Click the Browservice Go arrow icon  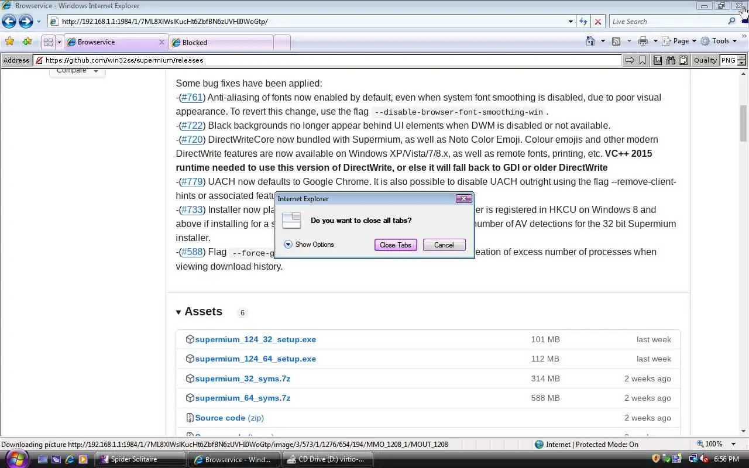[x=630, y=60]
